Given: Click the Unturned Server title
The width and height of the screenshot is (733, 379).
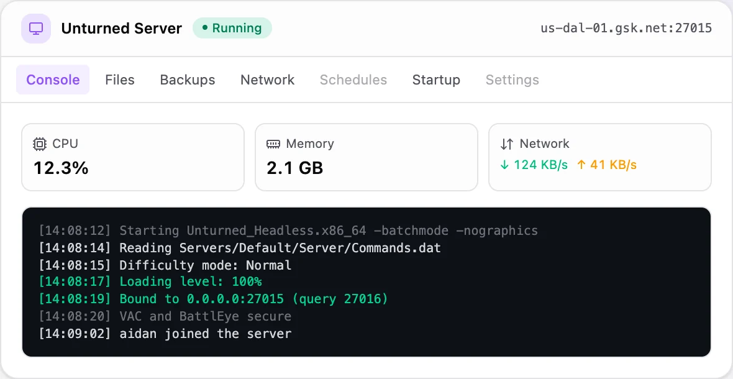Looking at the screenshot, I should click(x=122, y=29).
